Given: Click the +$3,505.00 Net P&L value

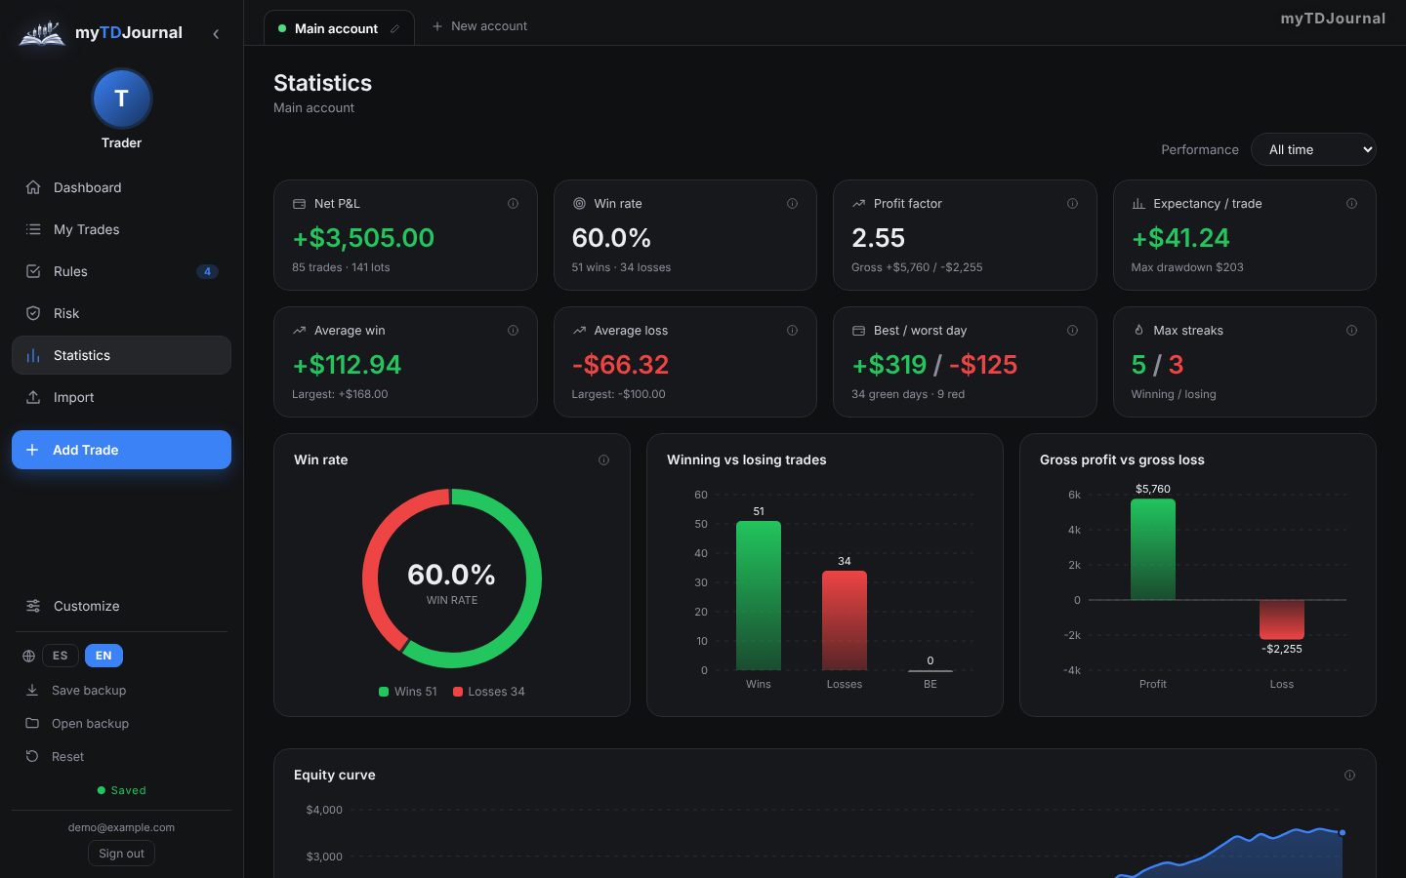Looking at the screenshot, I should pos(363,238).
